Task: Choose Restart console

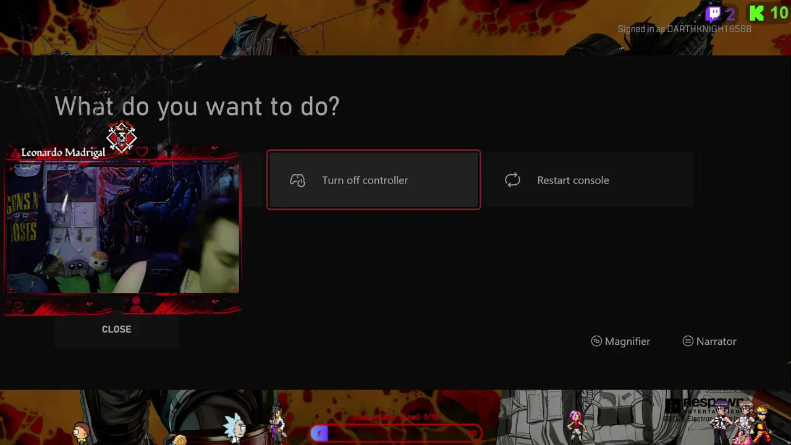Action: click(x=588, y=180)
